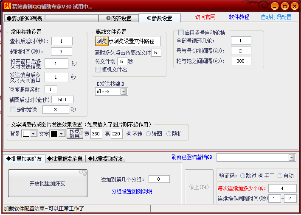Screen dimensions: 301x215
Task: Expand the logged-in 营销QQ dropdown
Action: (292, 158)
